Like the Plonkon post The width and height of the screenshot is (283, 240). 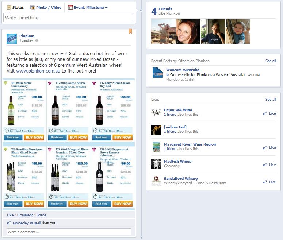click(x=10, y=215)
